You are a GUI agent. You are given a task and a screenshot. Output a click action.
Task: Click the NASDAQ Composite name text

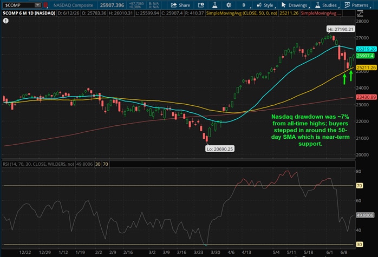point(73,5)
